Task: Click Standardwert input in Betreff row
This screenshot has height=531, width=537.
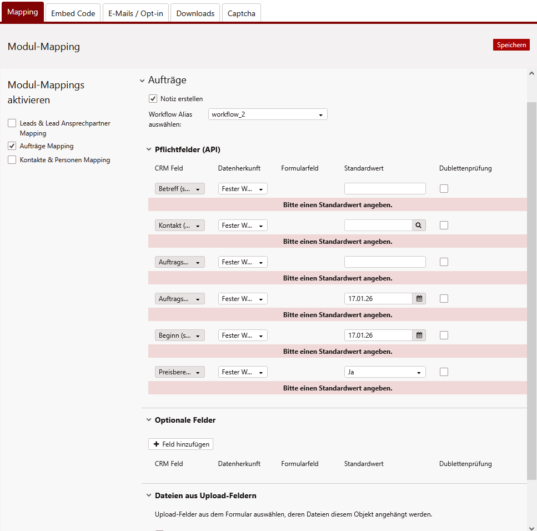Action: [x=385, y=189]
